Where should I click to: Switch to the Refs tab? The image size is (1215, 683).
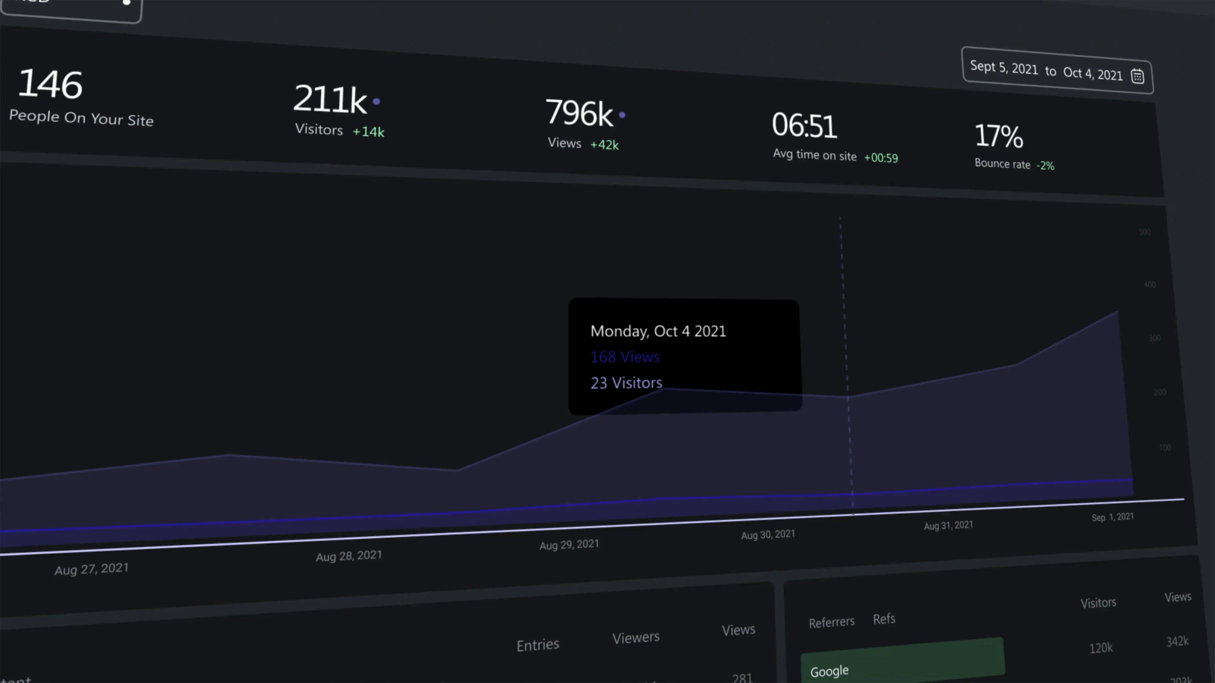tap(884, 618)
